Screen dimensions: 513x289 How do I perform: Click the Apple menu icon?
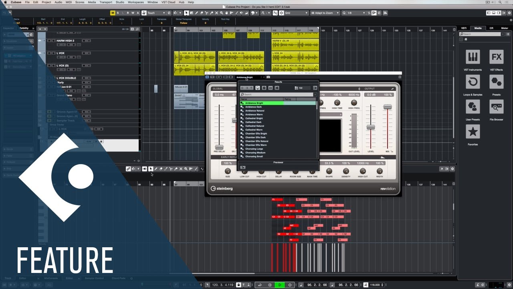(x=5, y=2)
